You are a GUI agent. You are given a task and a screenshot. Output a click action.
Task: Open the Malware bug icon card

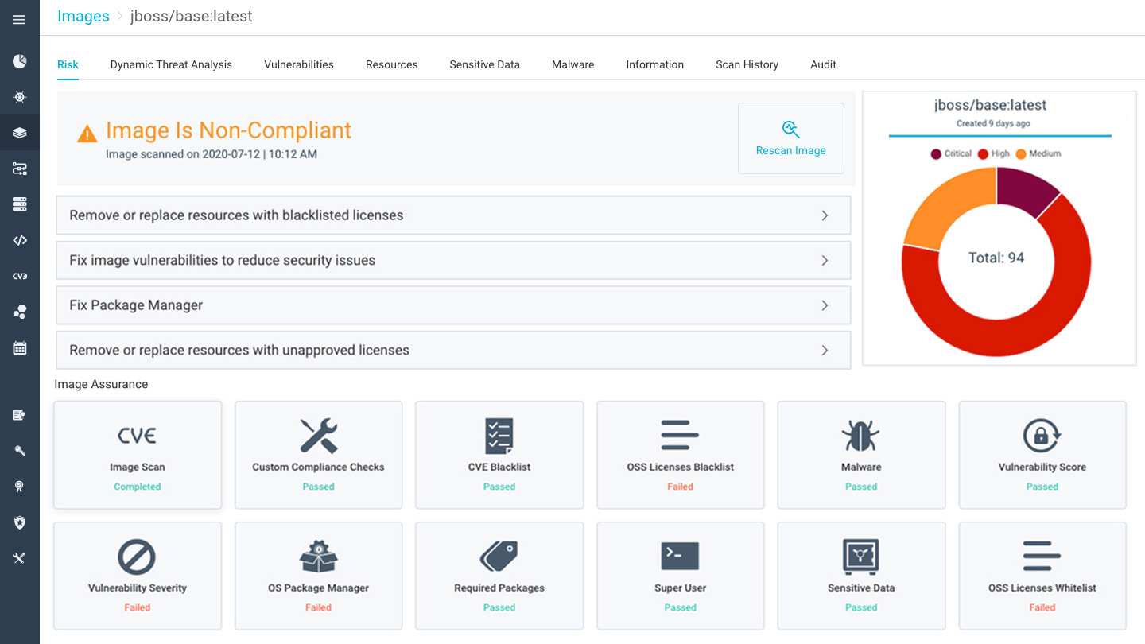pyautogui.click(x=861, y=455)
